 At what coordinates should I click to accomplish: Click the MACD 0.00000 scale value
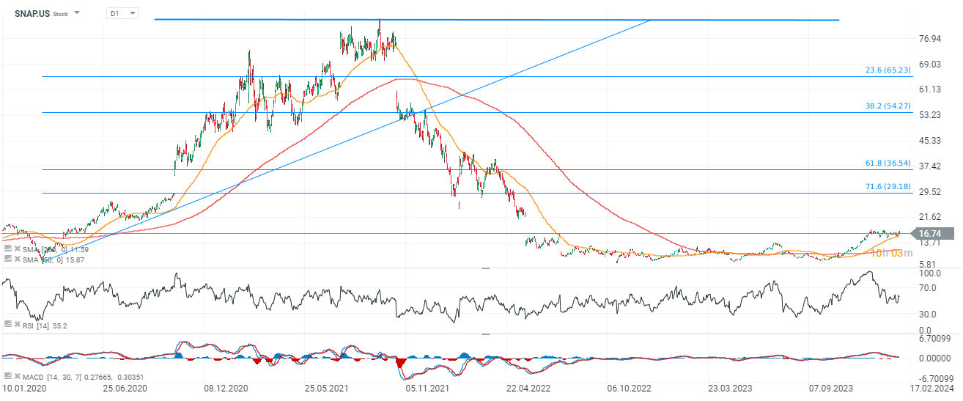[935, 359]
